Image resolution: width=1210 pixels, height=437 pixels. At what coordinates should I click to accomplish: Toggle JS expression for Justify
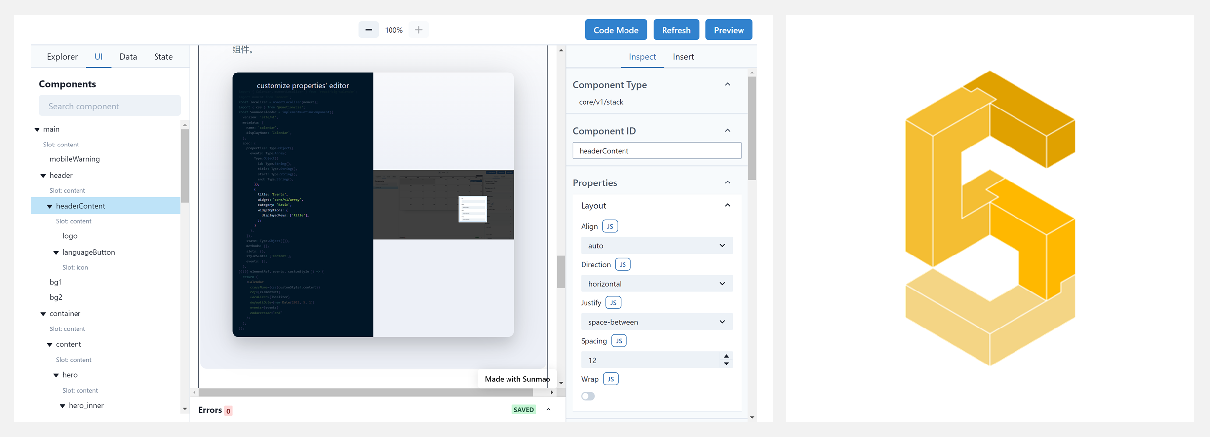point(613,303)
